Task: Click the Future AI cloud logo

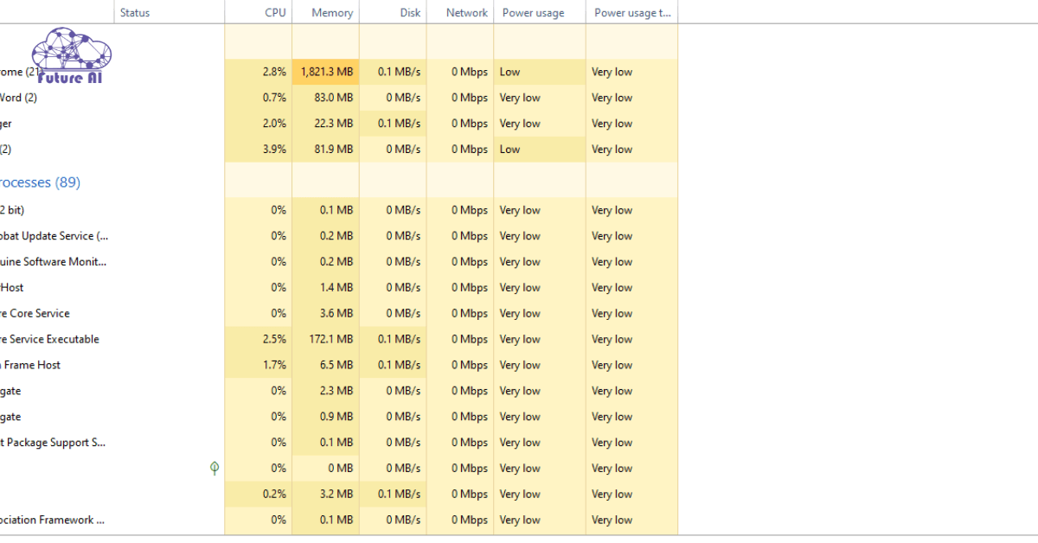Action: 72,55
